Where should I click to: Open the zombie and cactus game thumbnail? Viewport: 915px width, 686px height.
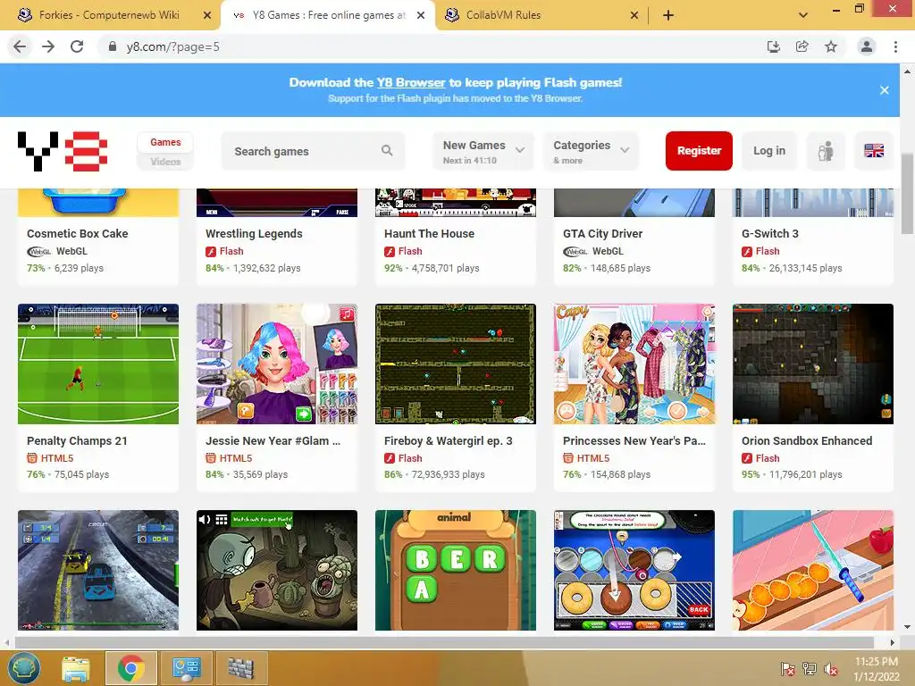(x=277, y=570)
